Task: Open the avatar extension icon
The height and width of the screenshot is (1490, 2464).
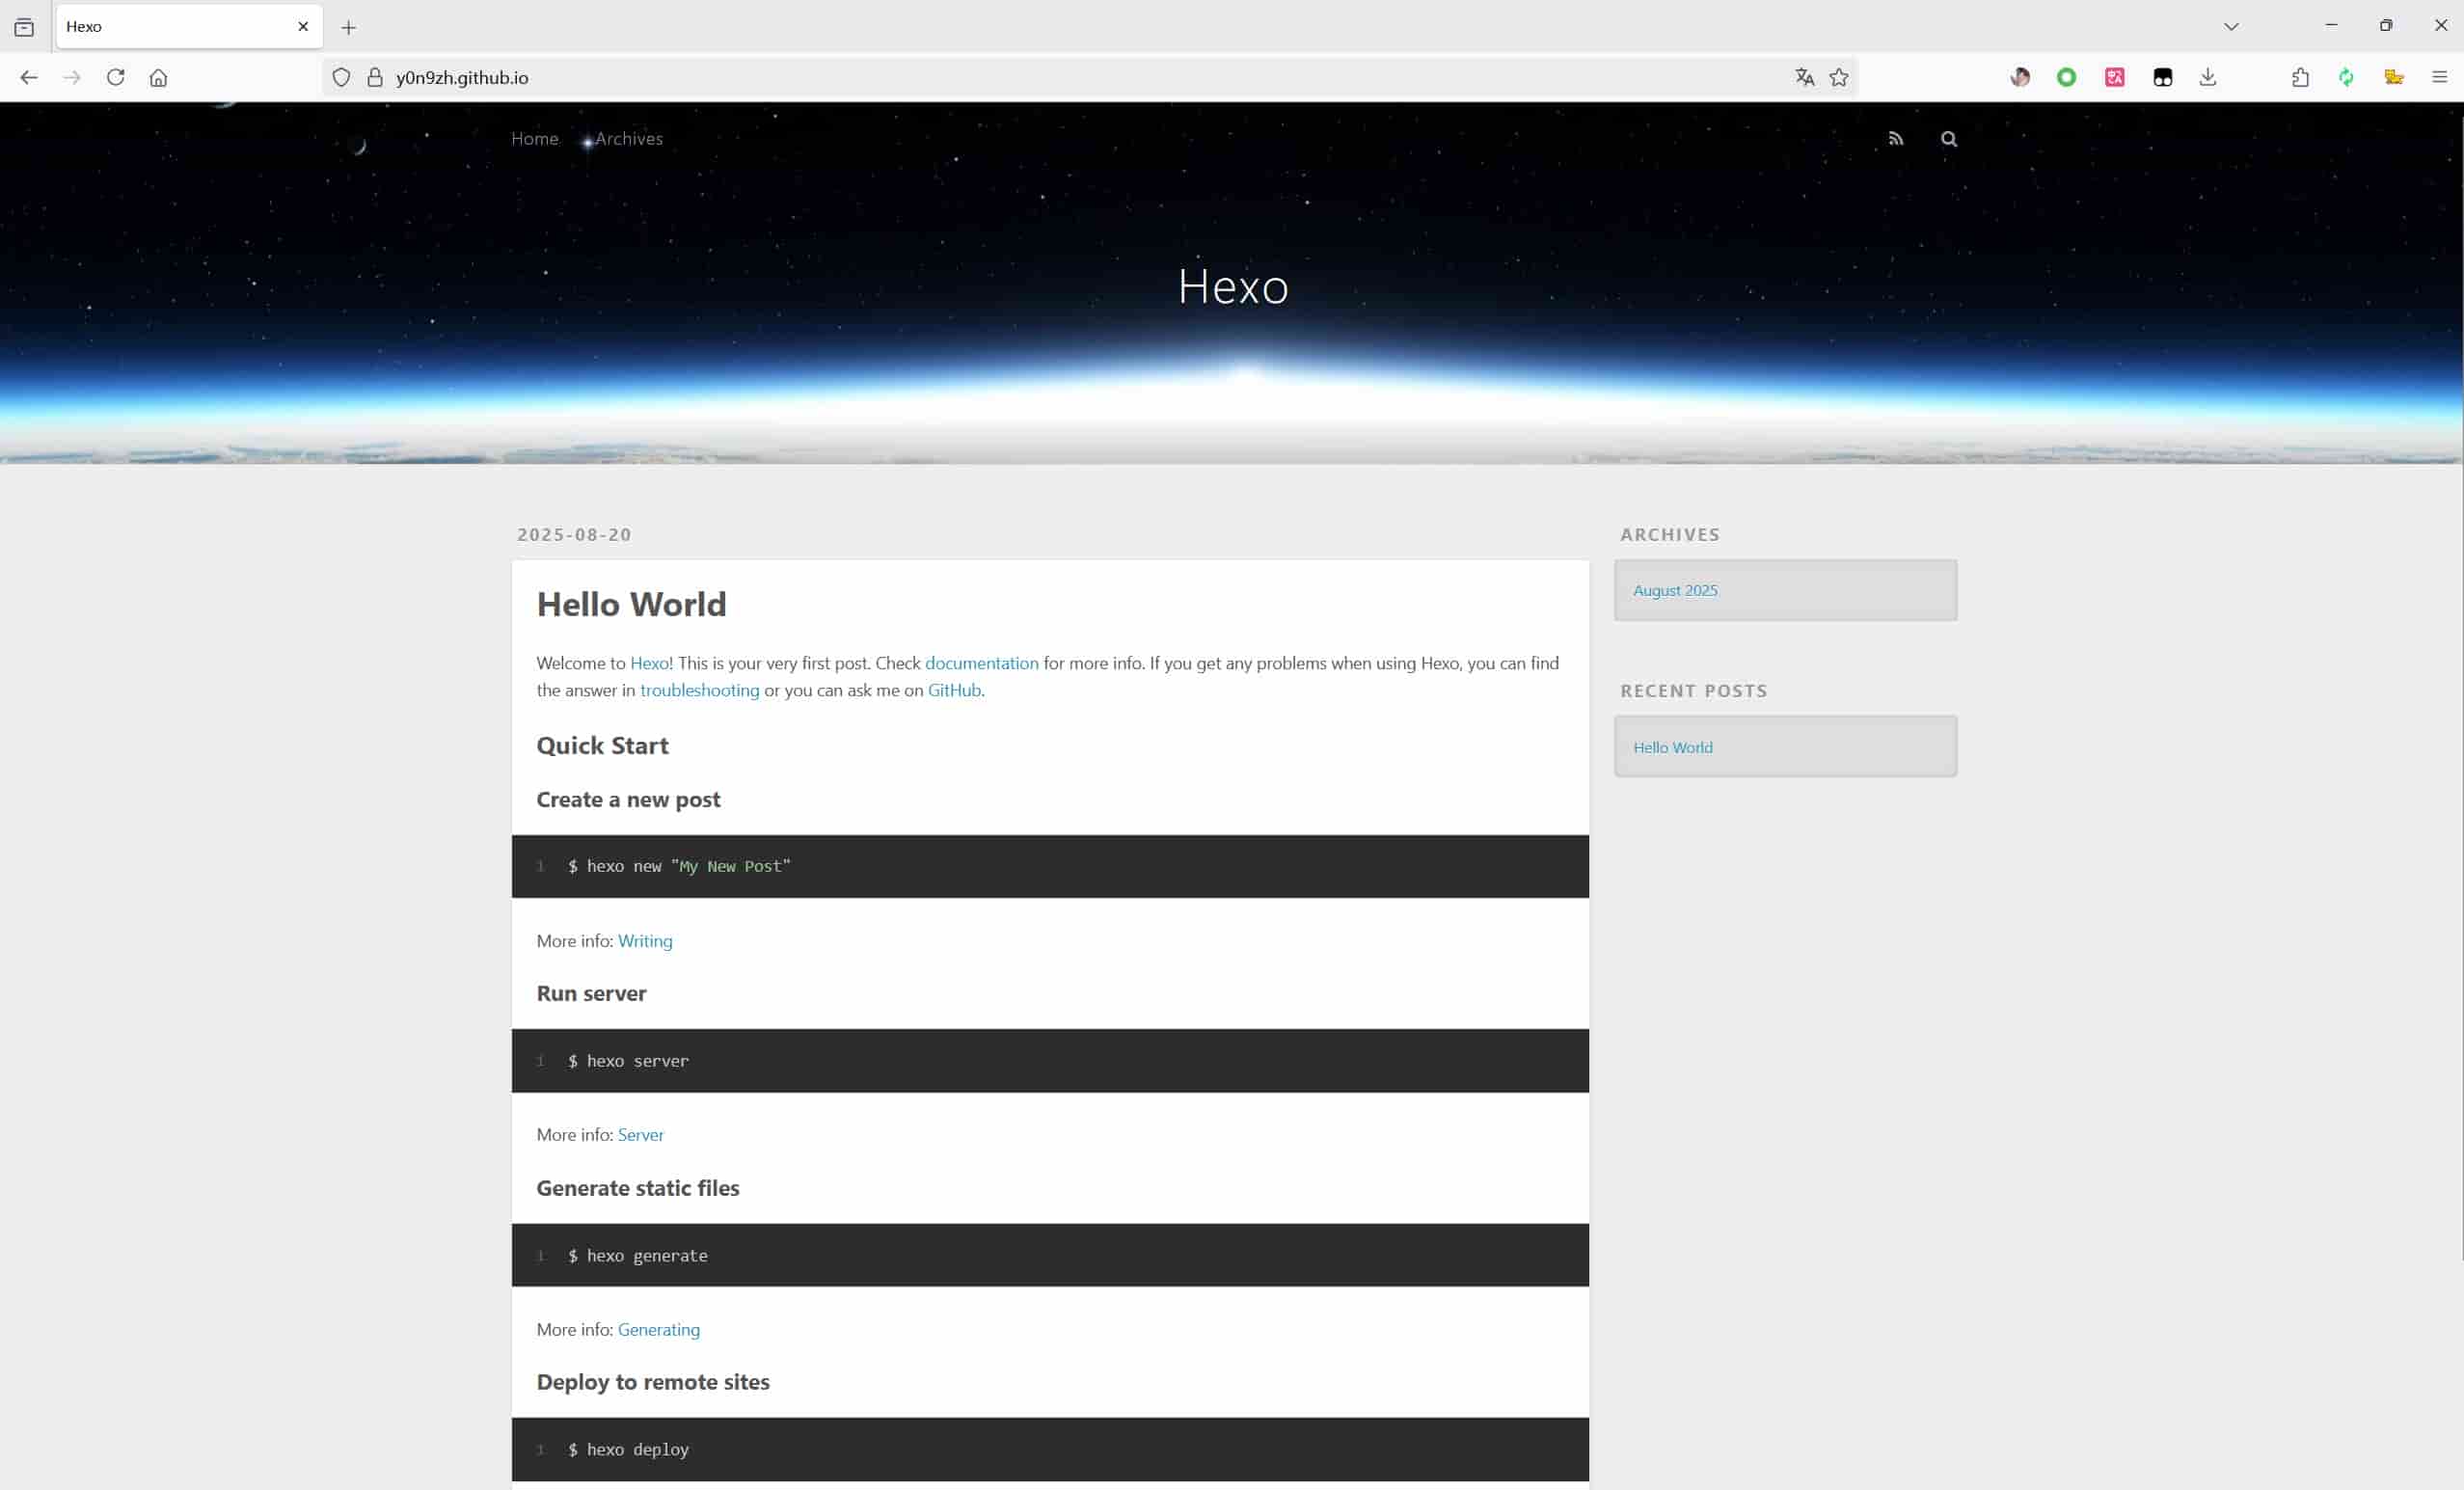Action: [x=2019, y=77]
